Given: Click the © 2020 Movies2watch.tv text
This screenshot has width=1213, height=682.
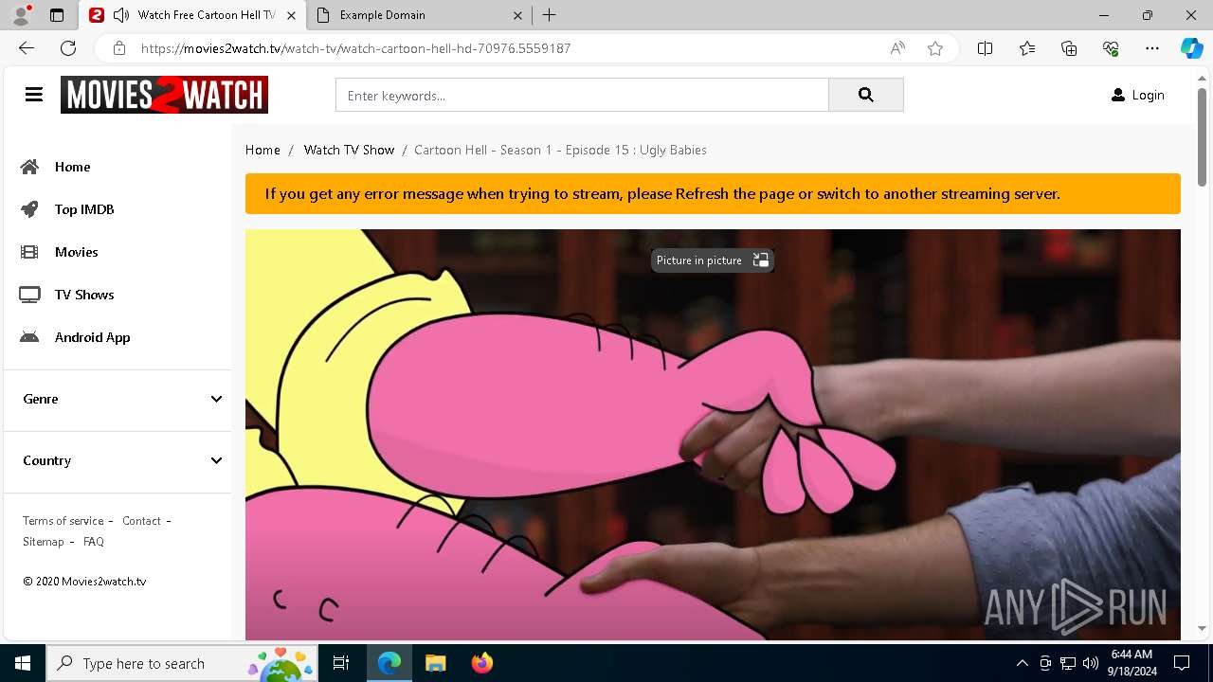Looking at the screenshot, I should pyautogui.click(x=84, y=582).
